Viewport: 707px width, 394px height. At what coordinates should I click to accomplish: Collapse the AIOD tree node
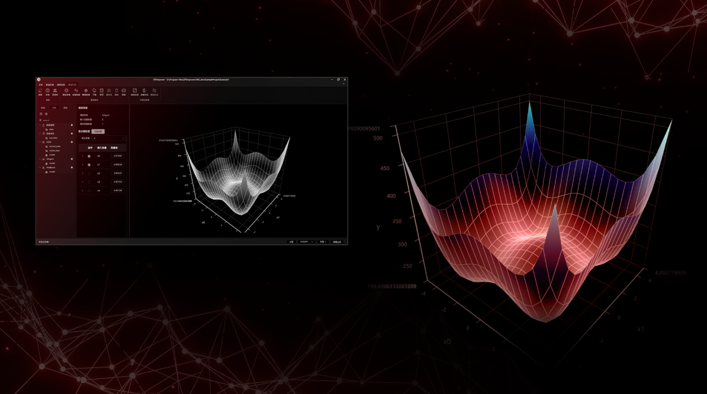click(40, 142)
